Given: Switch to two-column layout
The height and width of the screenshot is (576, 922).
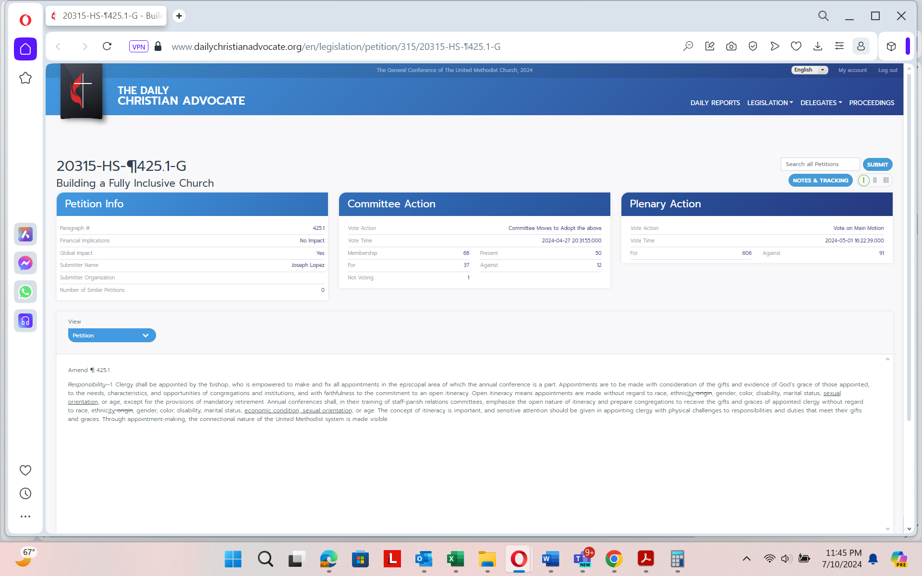Looking at the screenshot, I should point(875,180).
